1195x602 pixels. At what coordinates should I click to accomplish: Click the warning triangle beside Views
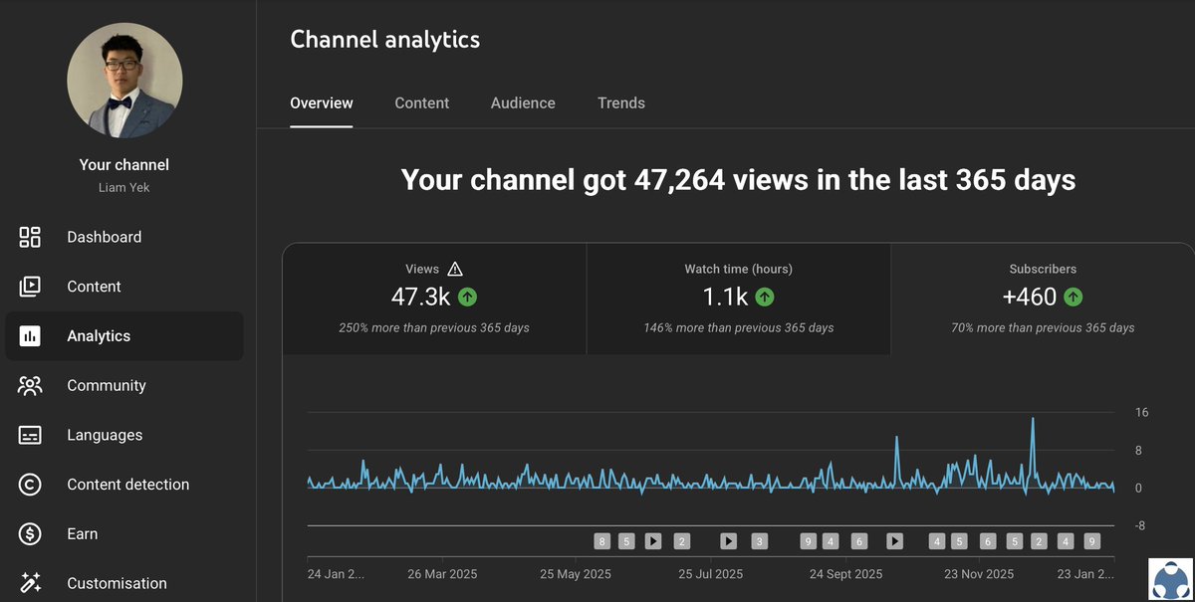point(455,269)
